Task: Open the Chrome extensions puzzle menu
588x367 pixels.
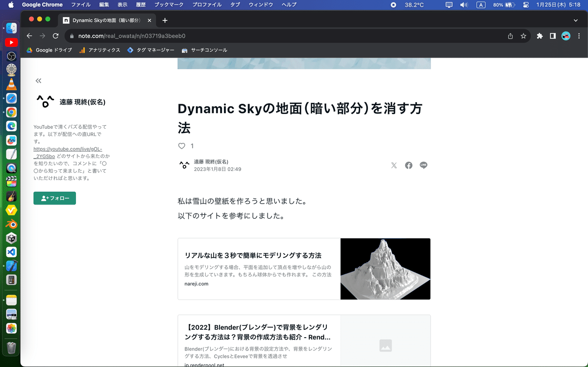Action: (540, 36)
